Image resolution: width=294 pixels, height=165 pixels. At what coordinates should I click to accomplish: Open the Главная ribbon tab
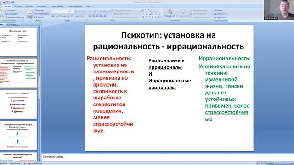[x=7, y=6]
